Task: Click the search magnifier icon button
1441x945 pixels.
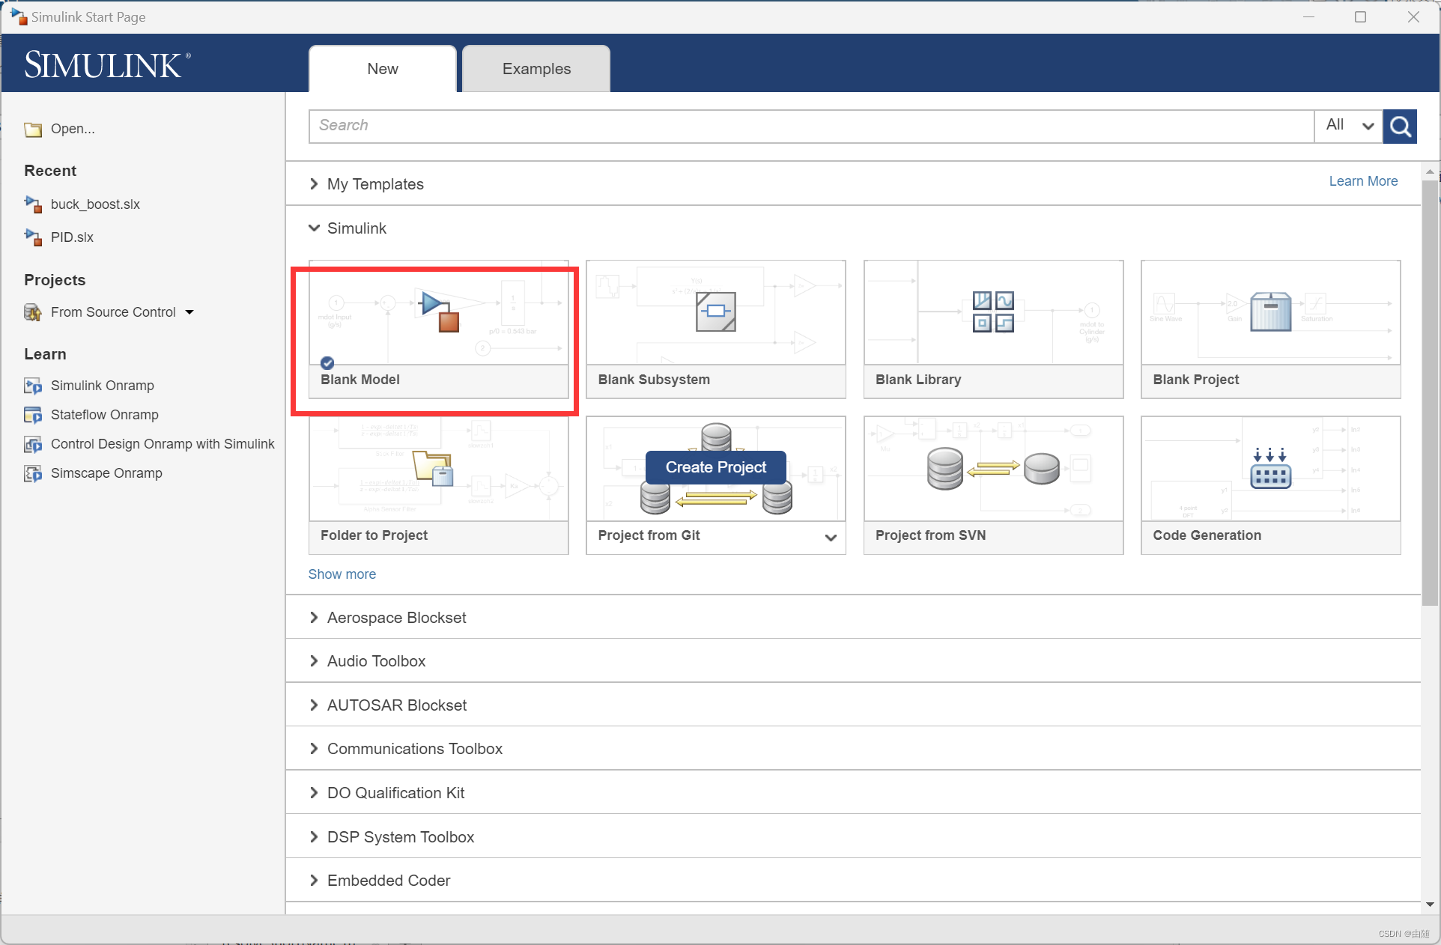Action: pos(1400,126)
